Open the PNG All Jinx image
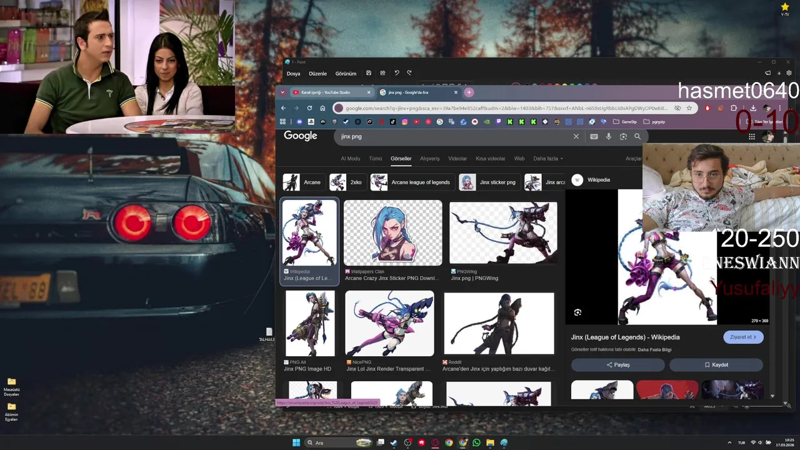Screen dimensions: 800x450 coord(310,323)
